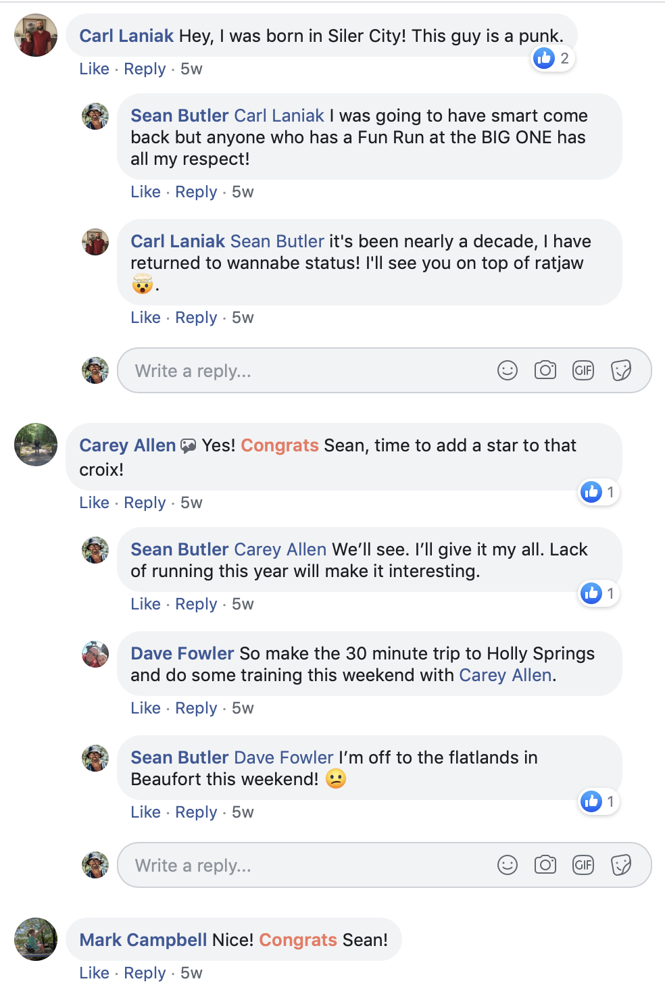Choose GIF in second reply box
This screenshot has height=996, width=665.
pos(583,865)
